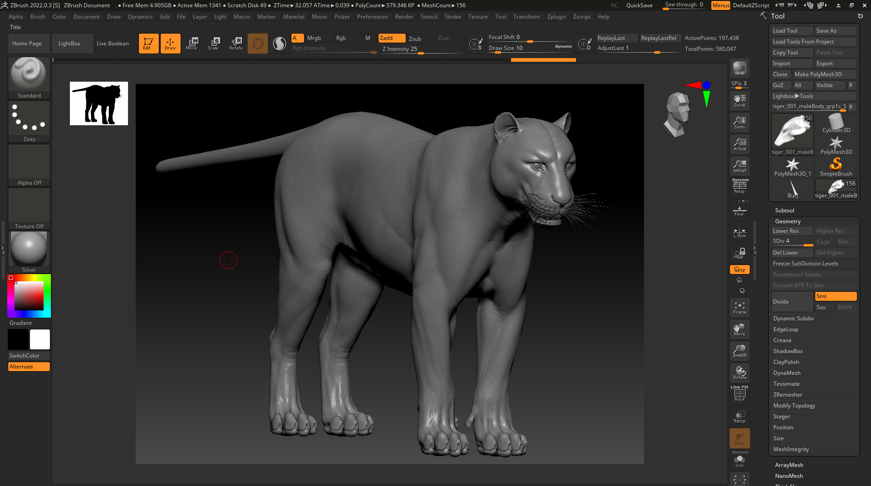The width and height of the screenshot is (871, 486).
Task: Activate the Draw mode button
Action: coord(170,44)
